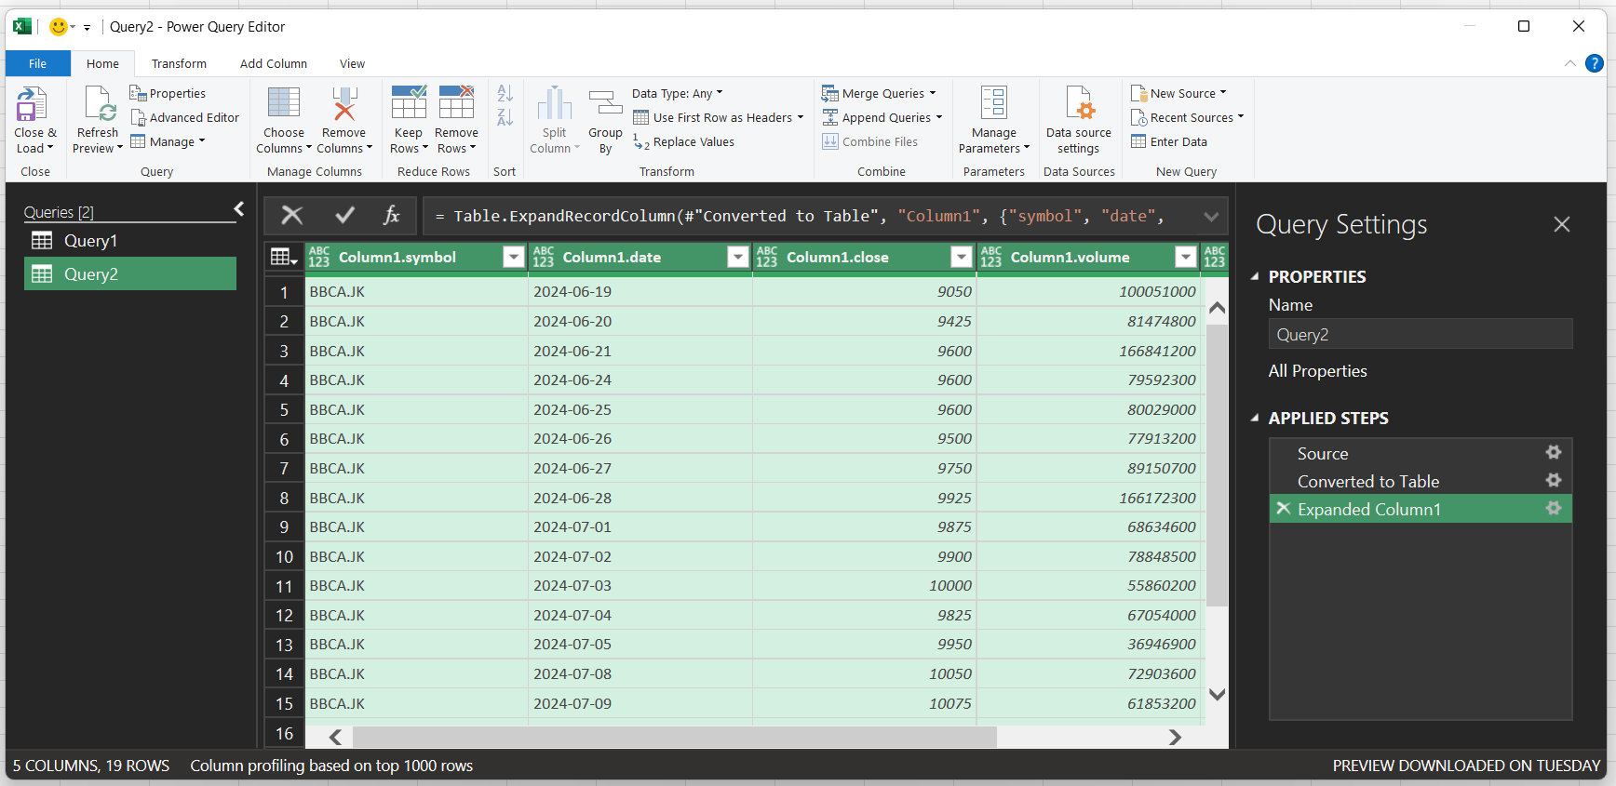
Task: Sort ascending using the A-Z icon
Action: tap(505, 94)
